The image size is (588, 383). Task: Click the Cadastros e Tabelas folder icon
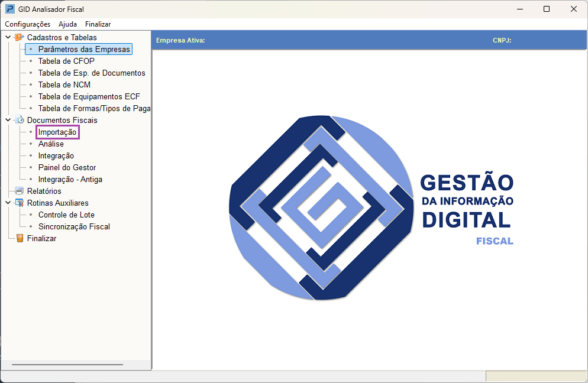19,37
